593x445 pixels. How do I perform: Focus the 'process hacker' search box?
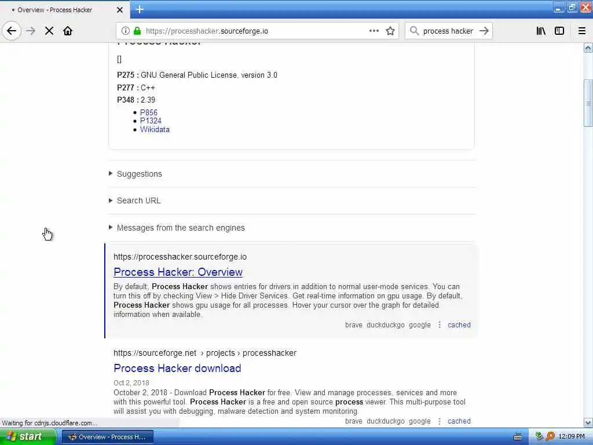[x=448, y=31]
